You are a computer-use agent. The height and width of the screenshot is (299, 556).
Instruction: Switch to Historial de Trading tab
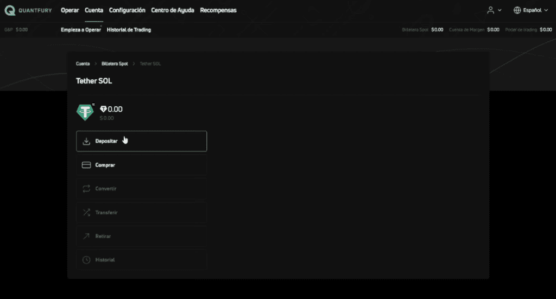tap(129, 30)
